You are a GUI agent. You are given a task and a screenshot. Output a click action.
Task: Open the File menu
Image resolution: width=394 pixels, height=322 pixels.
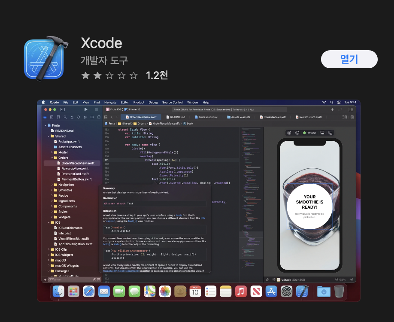[x=66, y=102]
